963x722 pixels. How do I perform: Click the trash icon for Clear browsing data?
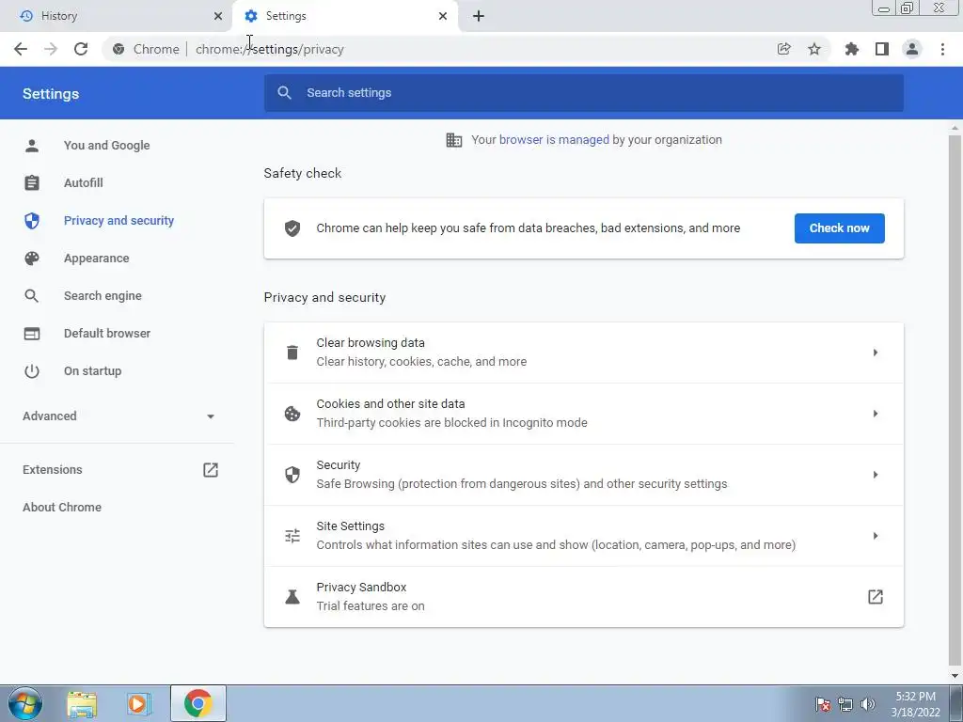[x=292, y=353]
